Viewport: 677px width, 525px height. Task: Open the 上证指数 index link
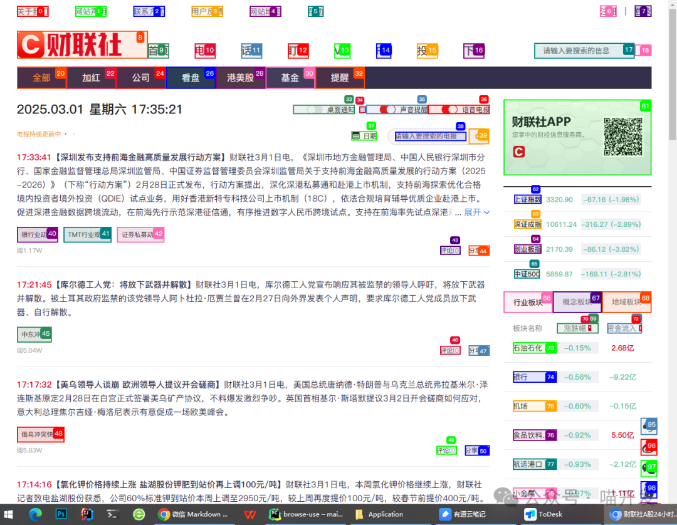click(x=527, y=199)
